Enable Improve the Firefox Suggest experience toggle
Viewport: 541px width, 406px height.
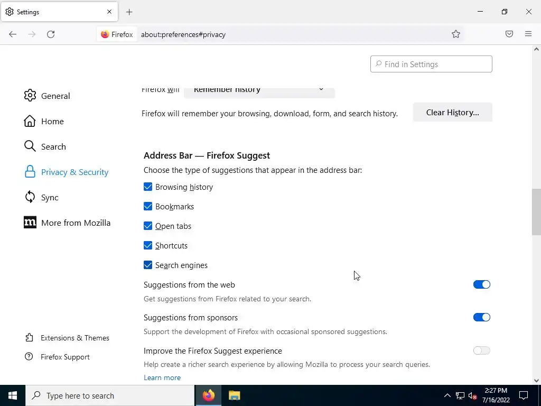pos(482,350)
